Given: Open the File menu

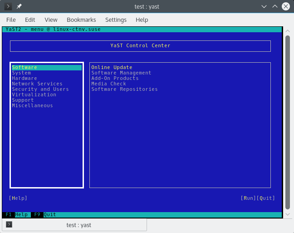Looking at the screenshot, I should (11, 20).
